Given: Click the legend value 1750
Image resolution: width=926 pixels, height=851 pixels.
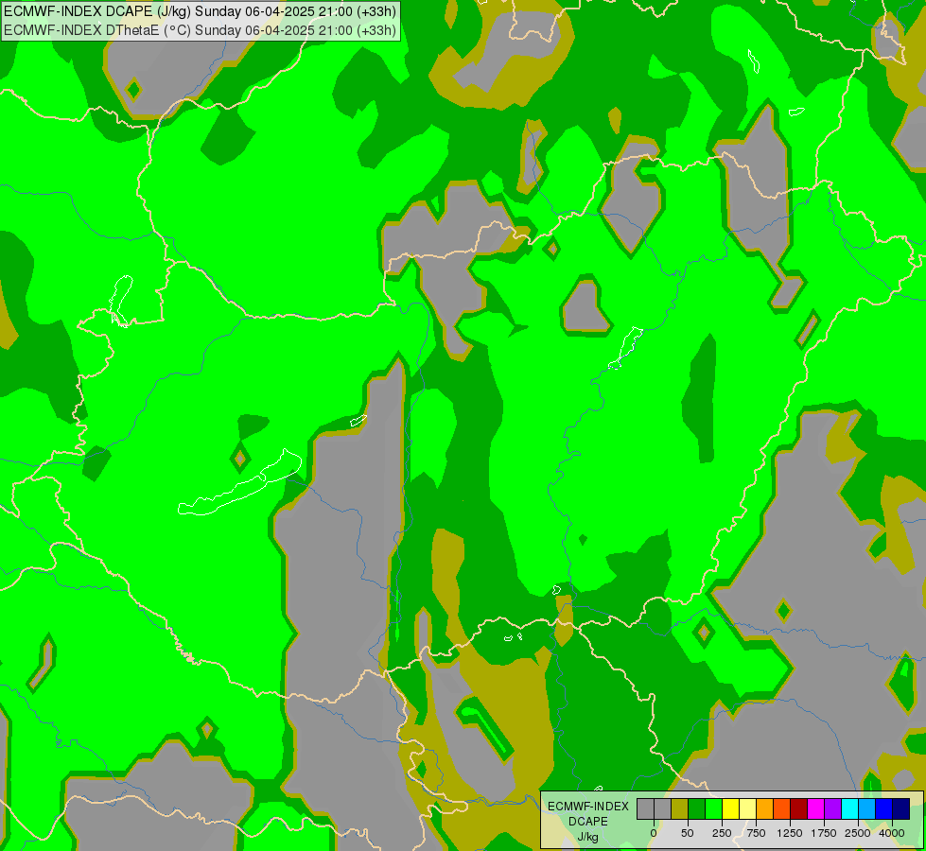Looking at the screenshot, I should tap(824, 833).
